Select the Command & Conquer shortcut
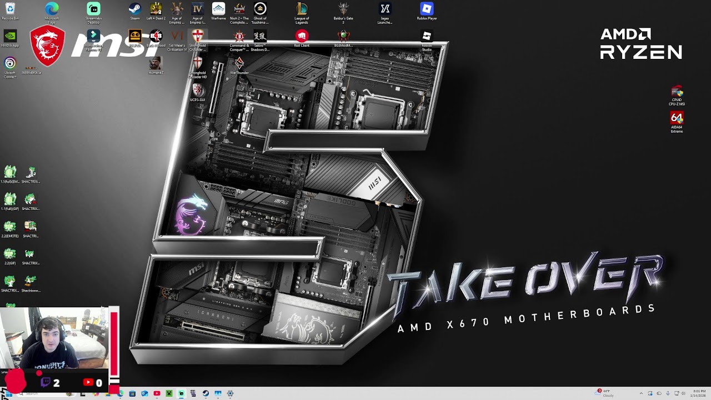The width and height of the screenshot is (711, 400). point(239,40)
